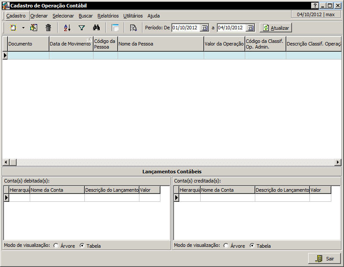Select Árvore view for debited accounts
The width and height of the screenshot is (344, 267).
click(x=56, y=246)
